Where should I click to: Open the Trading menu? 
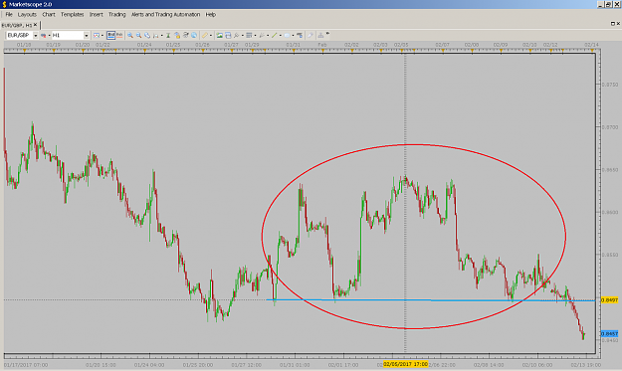tap(117, 14)
